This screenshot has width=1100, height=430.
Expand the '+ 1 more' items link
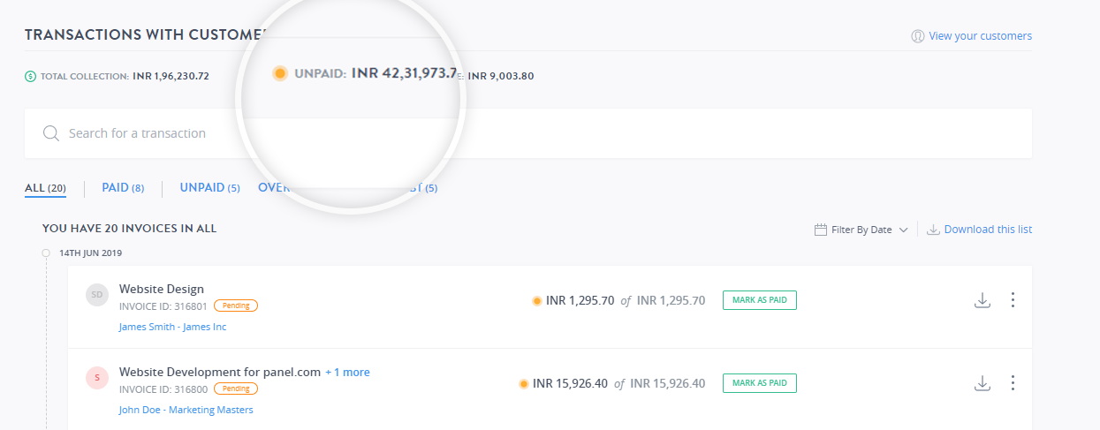coord(347,373)
